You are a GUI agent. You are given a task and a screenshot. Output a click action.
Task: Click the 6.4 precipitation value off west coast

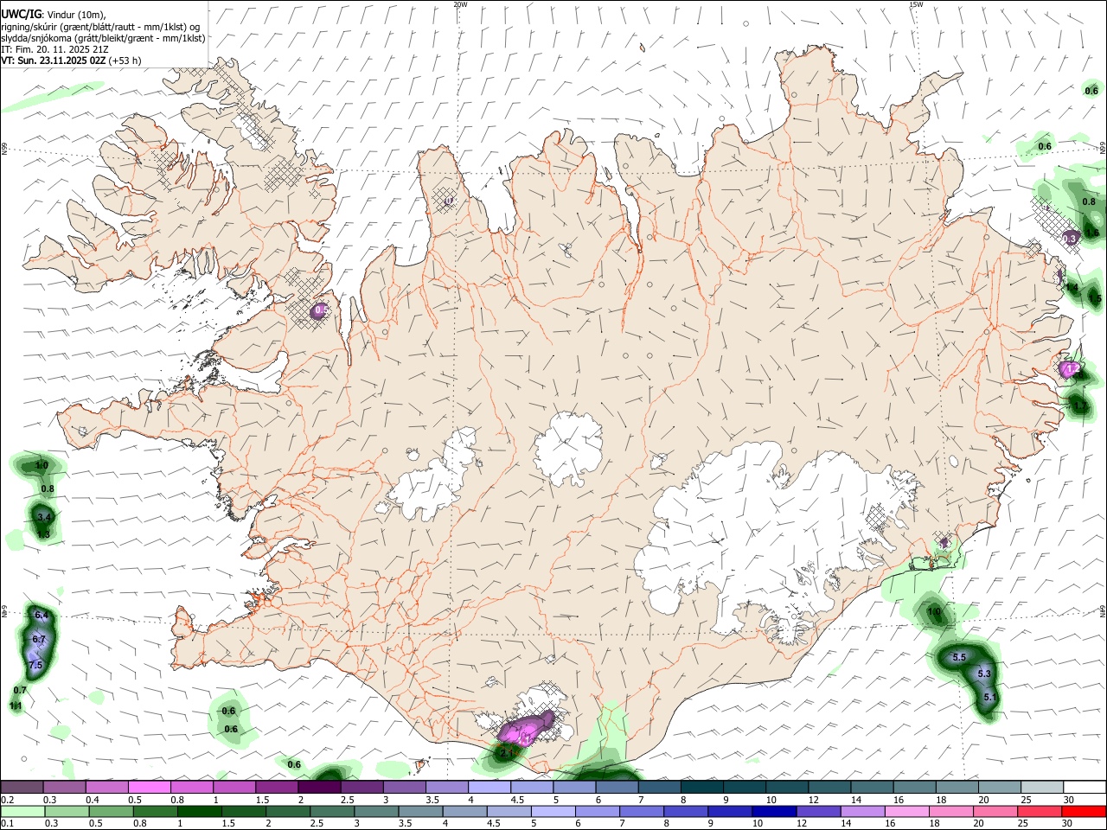pos(42,615)
